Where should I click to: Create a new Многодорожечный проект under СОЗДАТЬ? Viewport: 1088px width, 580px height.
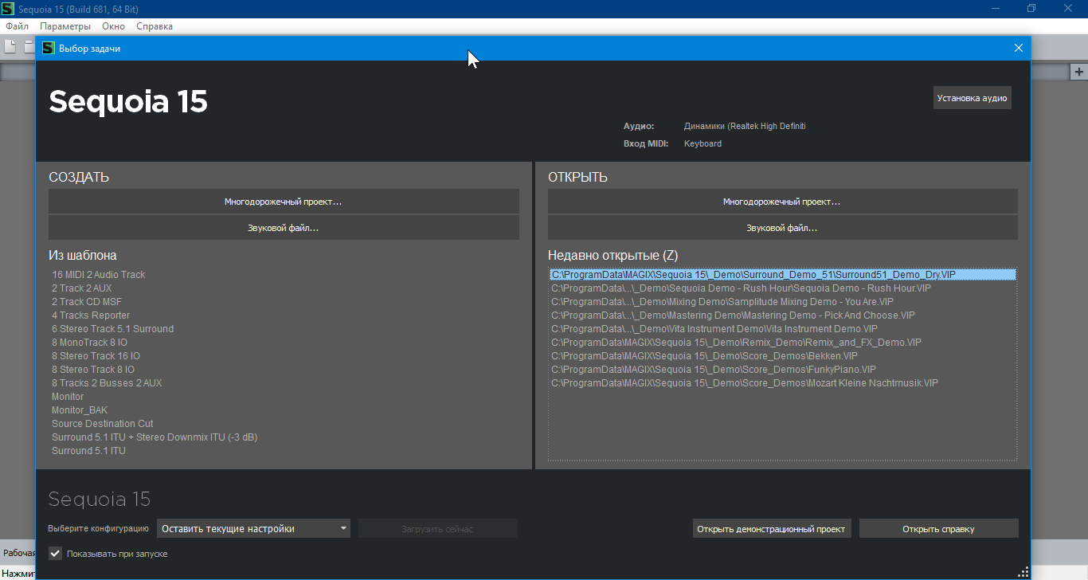pos(284,202)
